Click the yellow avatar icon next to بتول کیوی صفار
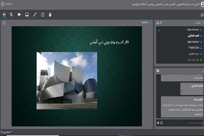This screenshot has width=204, height=136. pyautogui.click(x=201, y=60)
